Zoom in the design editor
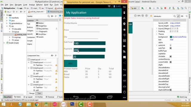Viewport: 191px width, 107px height. 143,16
